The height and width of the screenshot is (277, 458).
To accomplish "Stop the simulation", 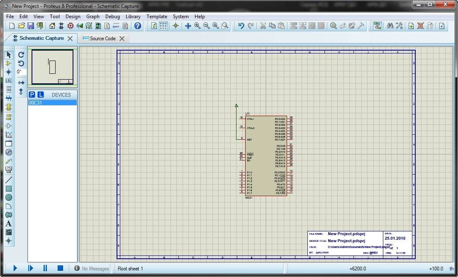I will point(60,268).
